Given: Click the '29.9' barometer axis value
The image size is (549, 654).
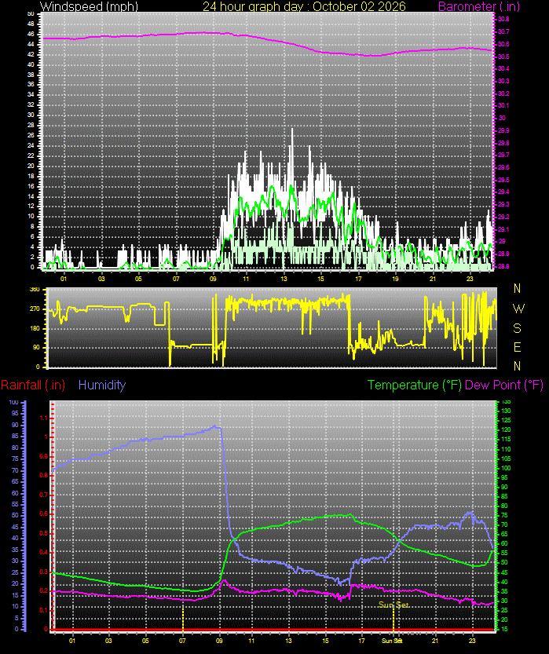Looking at the screenshot, I should point(503,130).
